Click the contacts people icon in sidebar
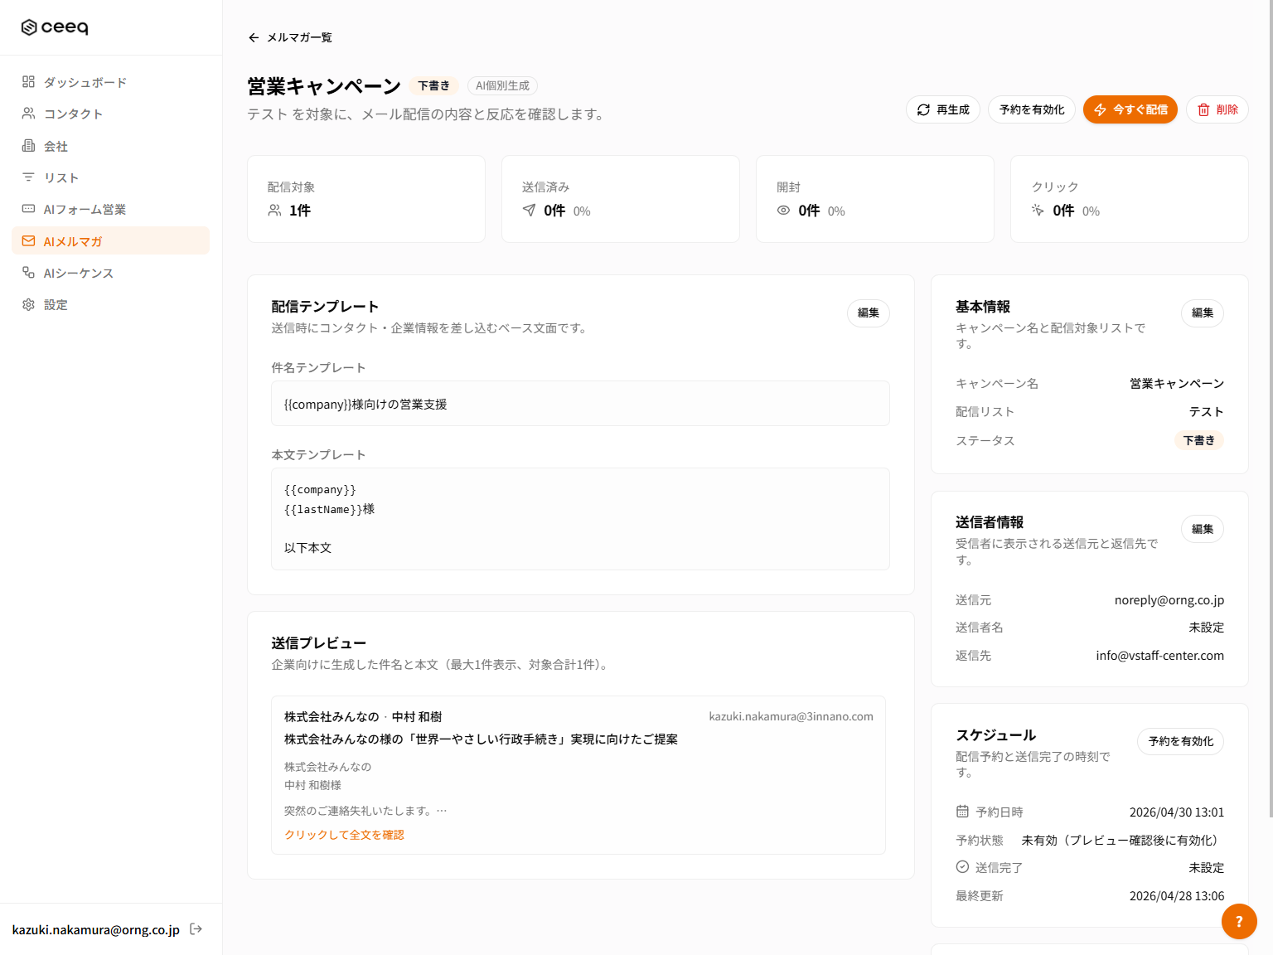The height and width of the screenshot is (955, 1273). tap(28, 114)
